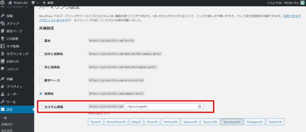
Task: Click the icon inside the custom structure field
Action: tap(200, 106)
